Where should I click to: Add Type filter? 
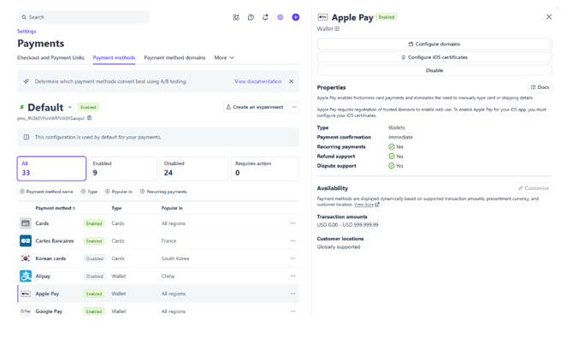click(x=89, y=192)
